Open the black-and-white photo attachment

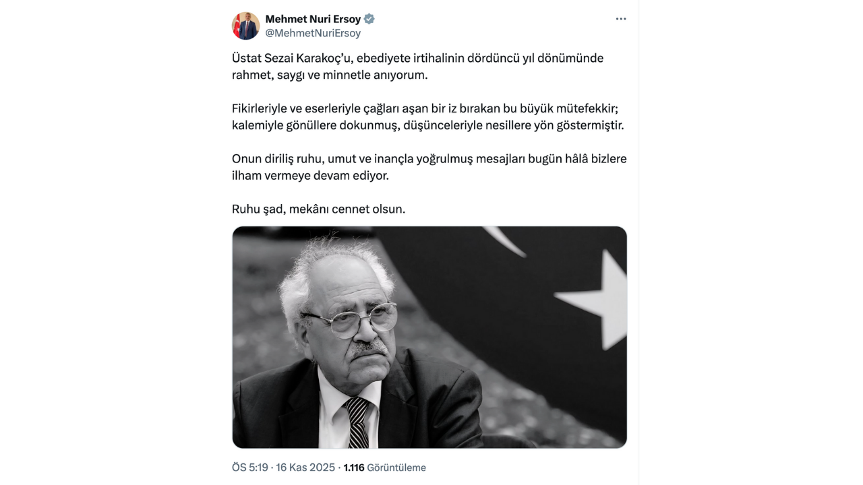click(429, 337)
